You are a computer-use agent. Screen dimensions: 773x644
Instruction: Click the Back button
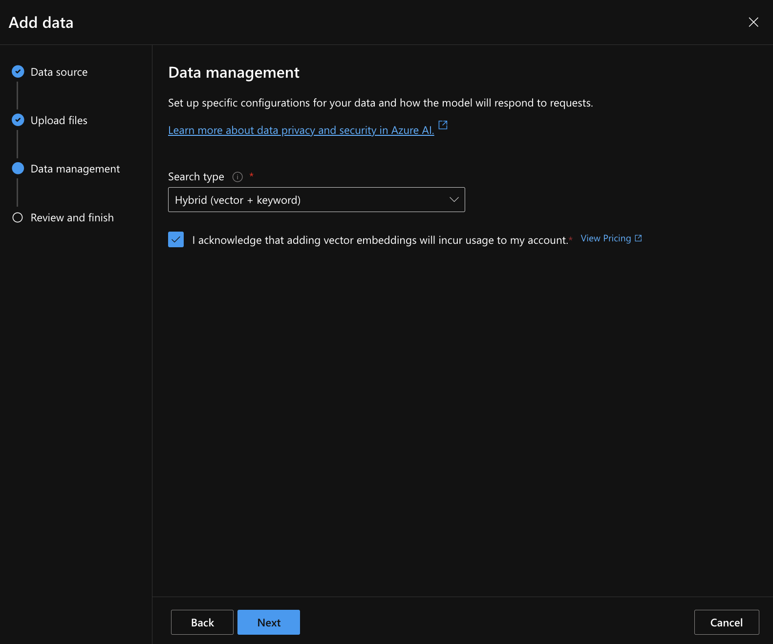click(x=202, y=622)
